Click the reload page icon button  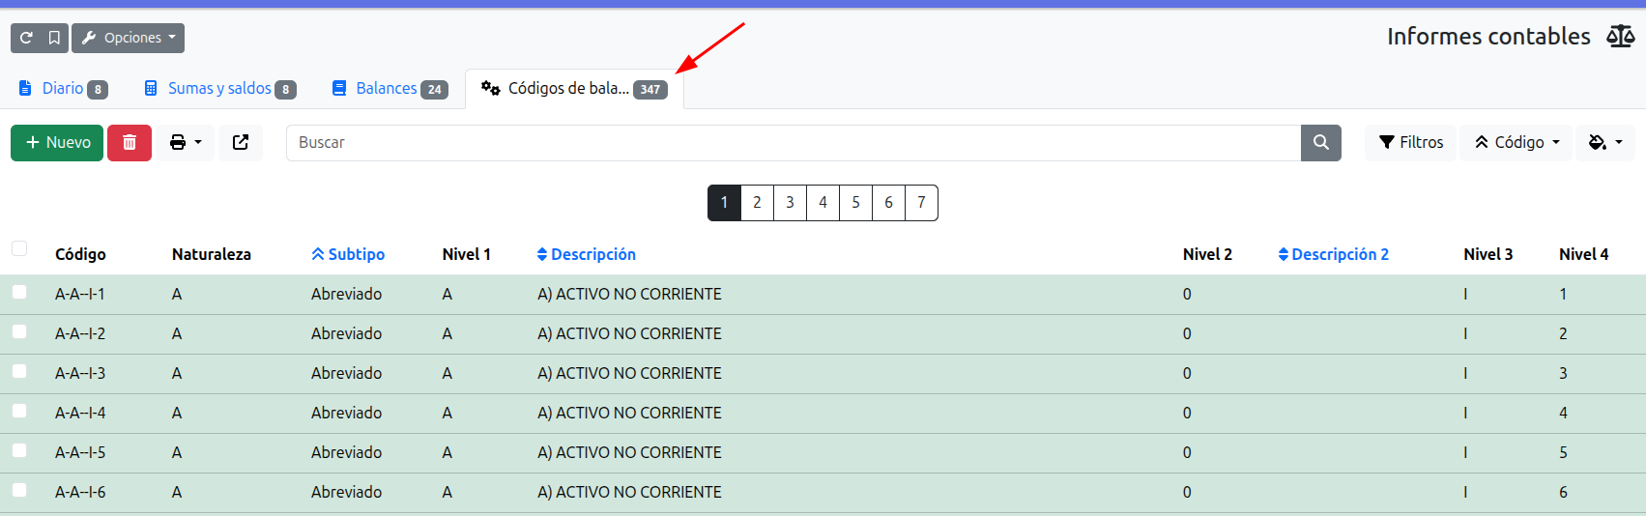26,38
